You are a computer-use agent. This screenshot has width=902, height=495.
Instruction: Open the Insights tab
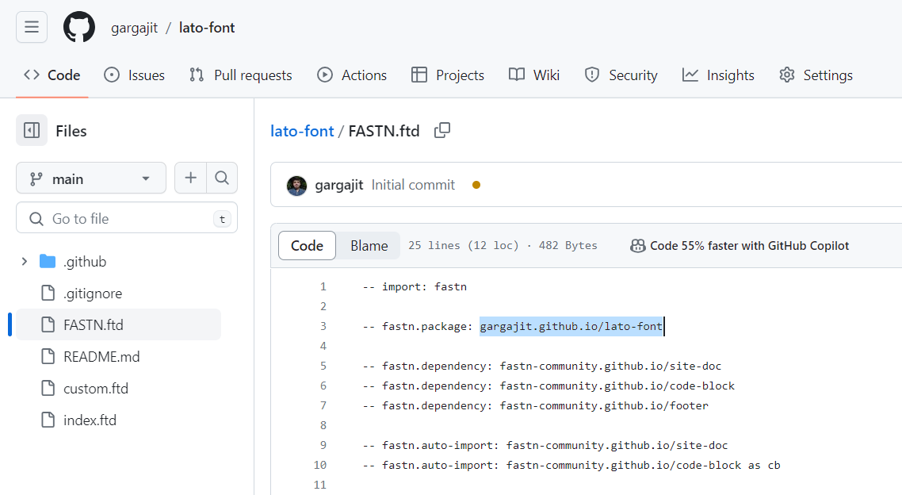click(x=718, y=75)
